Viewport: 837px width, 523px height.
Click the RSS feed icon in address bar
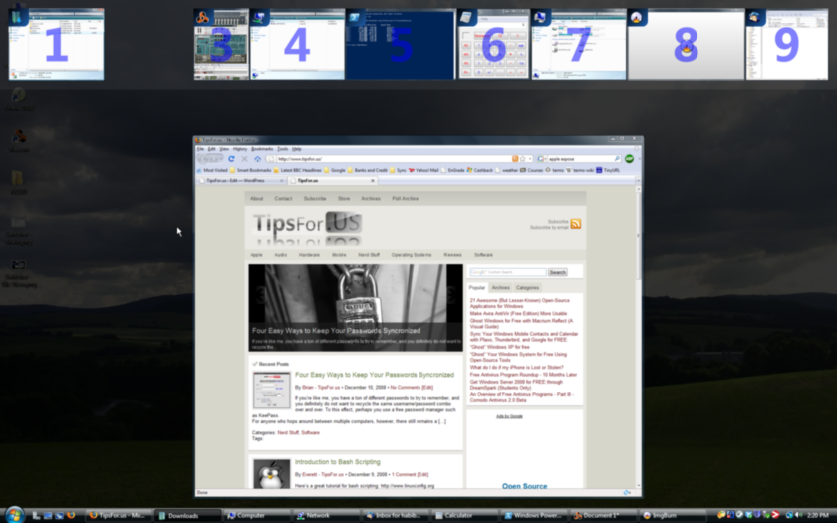[x=515, y=159]
